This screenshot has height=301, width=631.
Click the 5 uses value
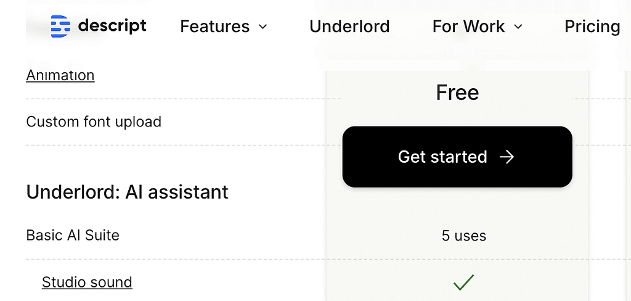click(463, 236)
